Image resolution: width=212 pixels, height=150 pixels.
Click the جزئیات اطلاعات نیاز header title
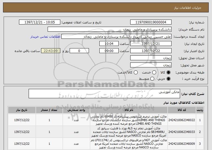[187, 8]
